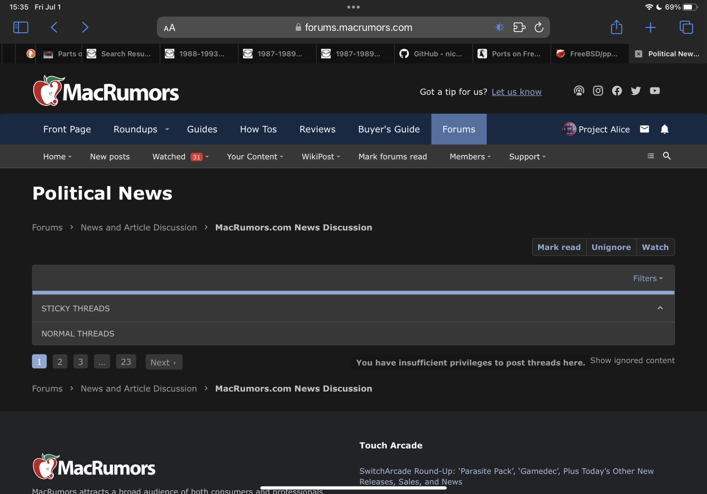
Task: Open the forum list menu icon
Action: 651,156
